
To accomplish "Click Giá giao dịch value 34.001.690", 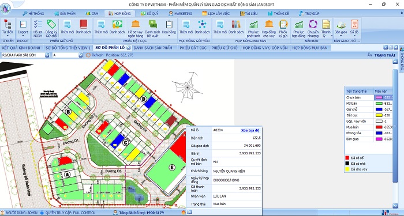I will [252, 146].
